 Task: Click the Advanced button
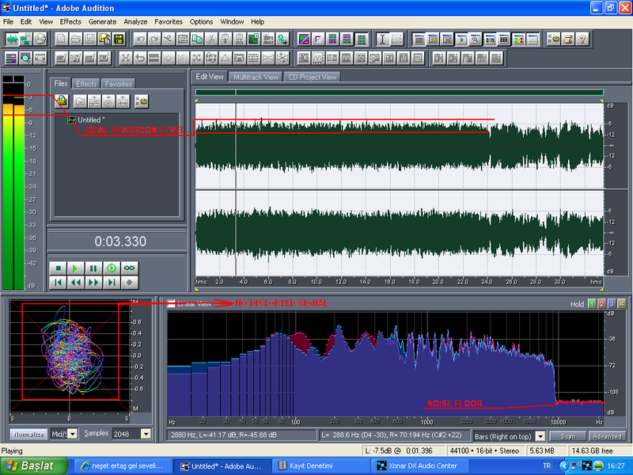click(x=608, y=436)
